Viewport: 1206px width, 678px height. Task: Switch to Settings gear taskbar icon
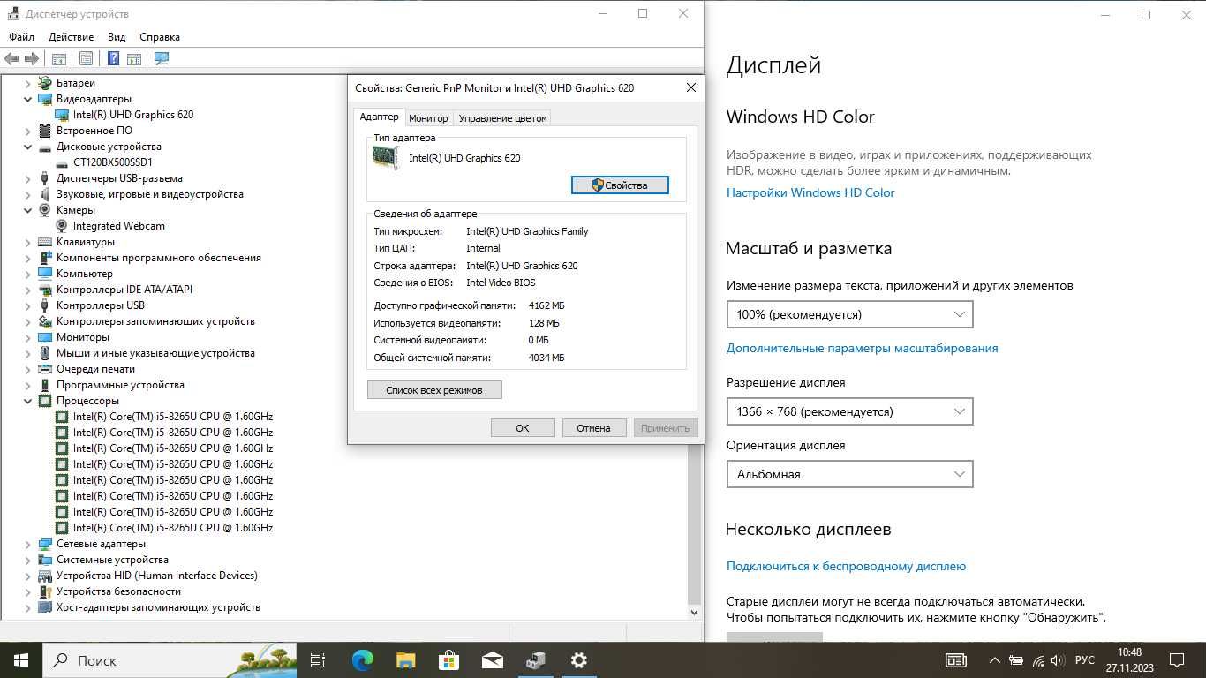(579, 660)
